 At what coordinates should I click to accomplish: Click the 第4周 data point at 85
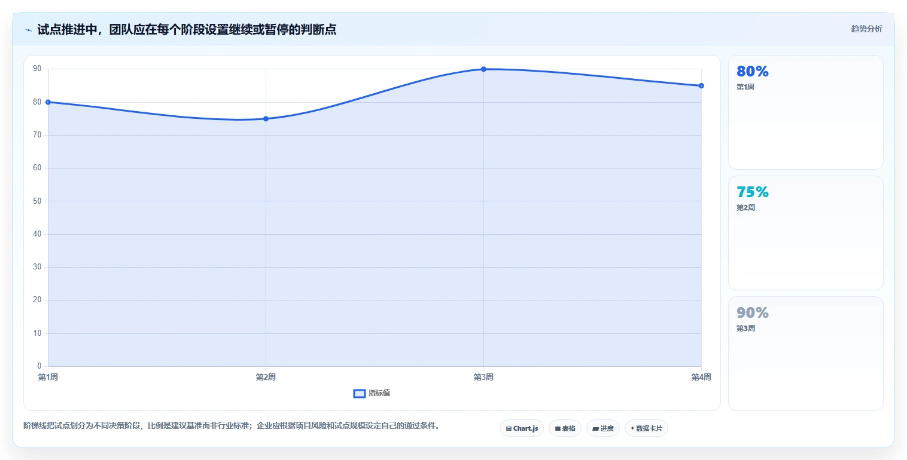(701, 85)
